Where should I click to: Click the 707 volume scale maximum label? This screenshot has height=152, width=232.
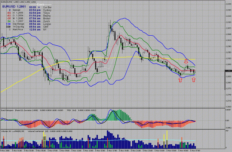pos(227,130)
